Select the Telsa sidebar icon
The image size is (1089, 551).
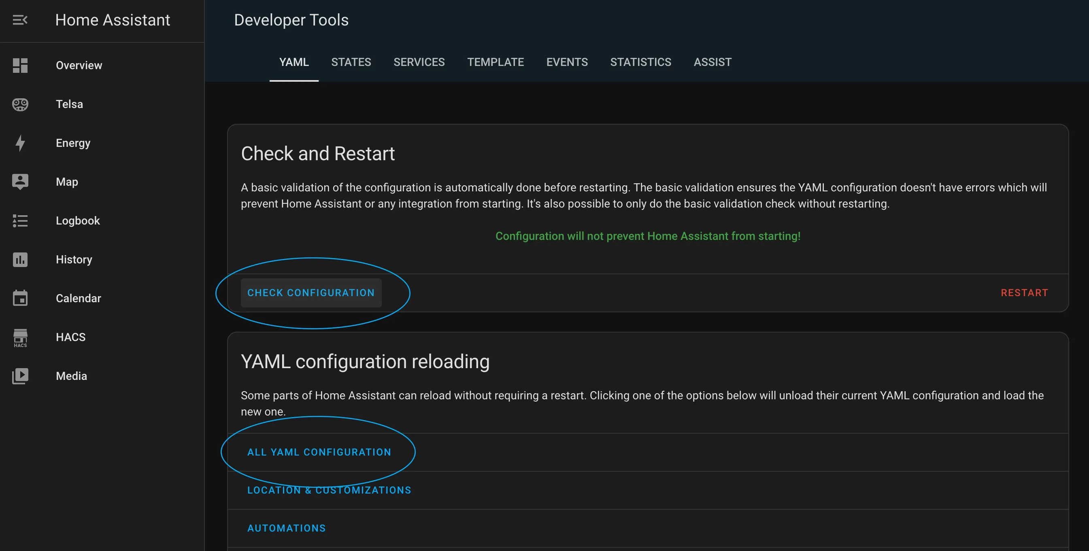[x=20, y=104]
